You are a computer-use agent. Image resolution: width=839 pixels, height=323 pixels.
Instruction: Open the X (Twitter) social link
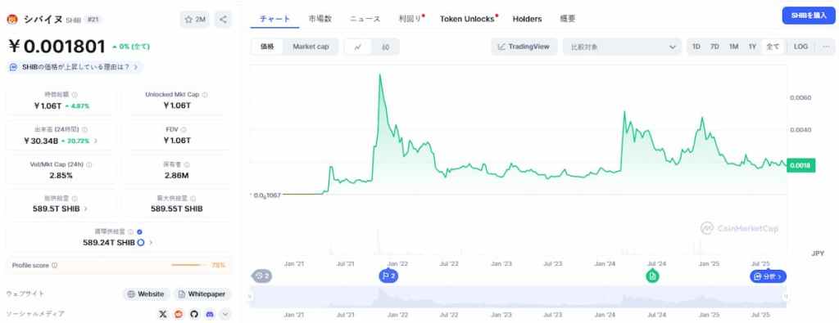click(163, 314)
